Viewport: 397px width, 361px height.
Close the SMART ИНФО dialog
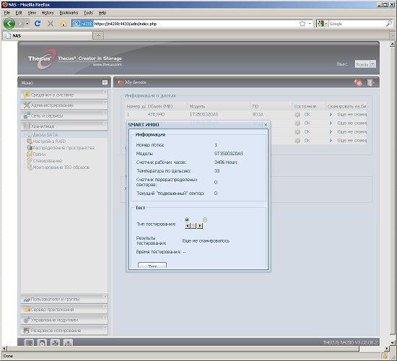tap(266, 125)
